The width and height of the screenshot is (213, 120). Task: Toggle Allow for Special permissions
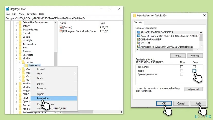(181, 74)
